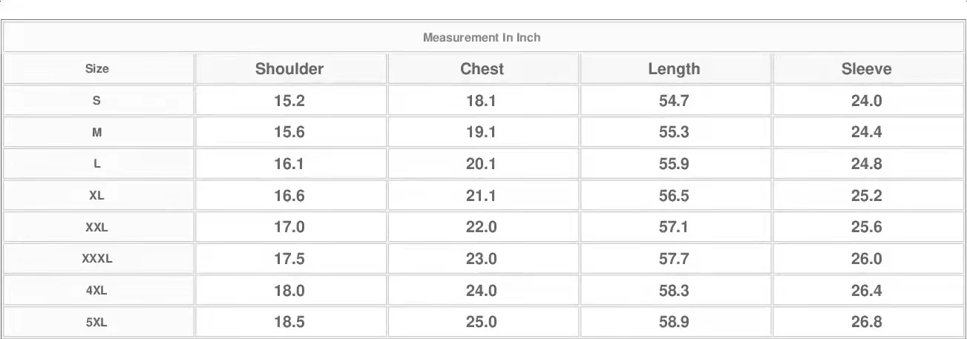967x339 pixels.
Task: Select the XXL size row label
Action: tap(97, 228)
